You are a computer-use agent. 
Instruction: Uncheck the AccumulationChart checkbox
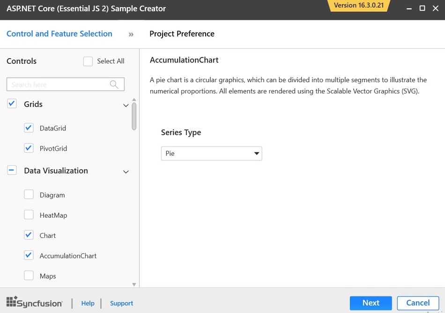pyautogui.click(x=29, y=255)
